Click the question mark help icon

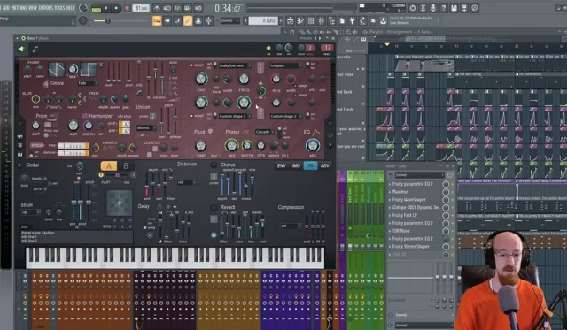tap(444, 8)
